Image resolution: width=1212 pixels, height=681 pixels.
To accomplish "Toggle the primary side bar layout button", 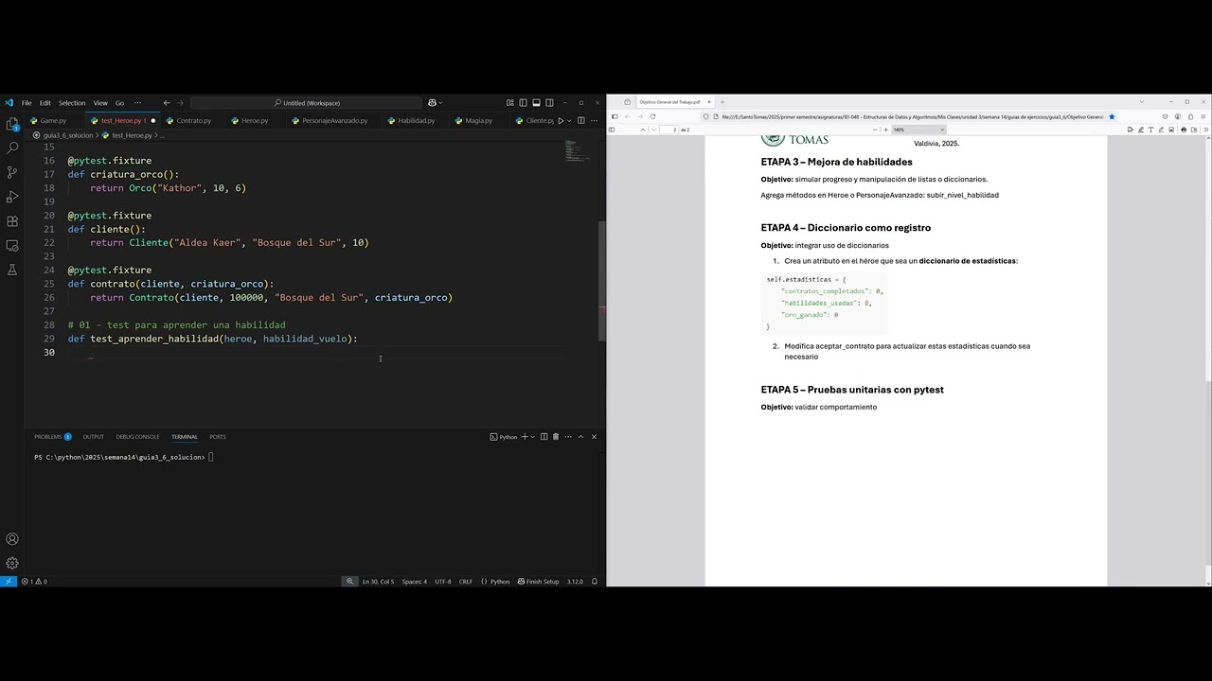I will pos(523,103).
